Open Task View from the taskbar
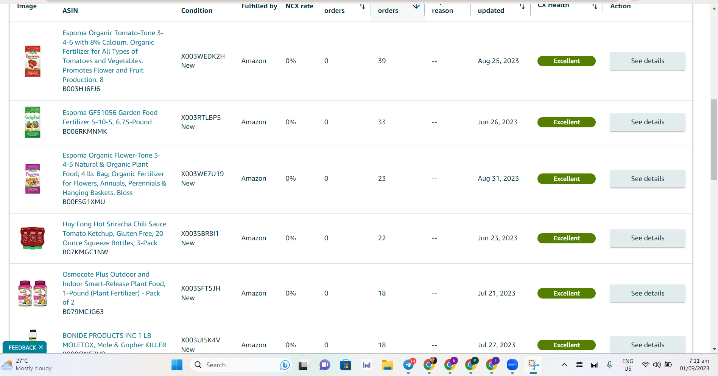This screenshot has height=376, width=718. point(304,365)
